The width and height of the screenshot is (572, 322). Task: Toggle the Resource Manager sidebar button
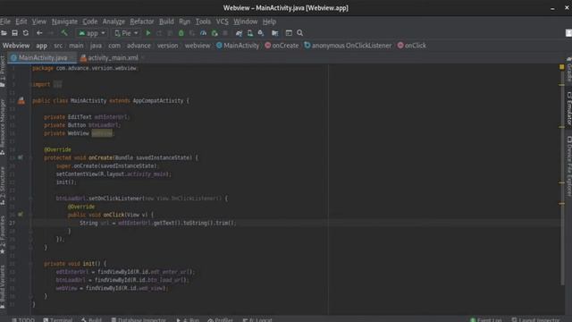click(3, 126)
